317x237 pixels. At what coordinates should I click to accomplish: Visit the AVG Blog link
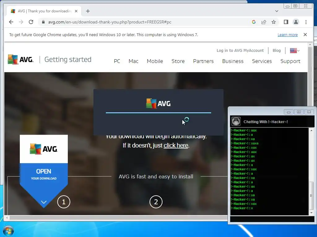click(x=276, y=50)
